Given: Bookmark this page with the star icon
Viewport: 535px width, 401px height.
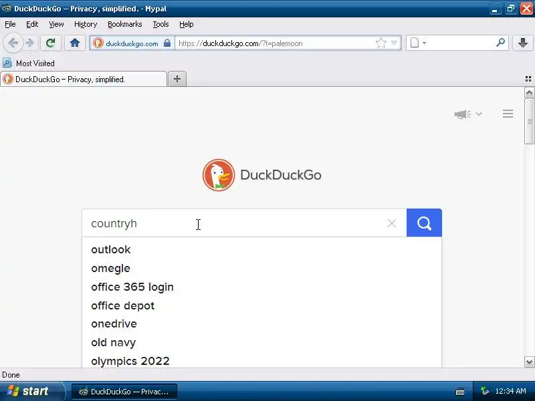Looking at the screenshot, I should tap(381, 43).
